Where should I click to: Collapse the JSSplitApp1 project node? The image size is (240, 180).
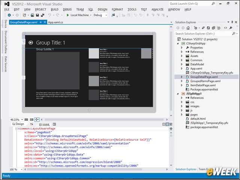178,94
